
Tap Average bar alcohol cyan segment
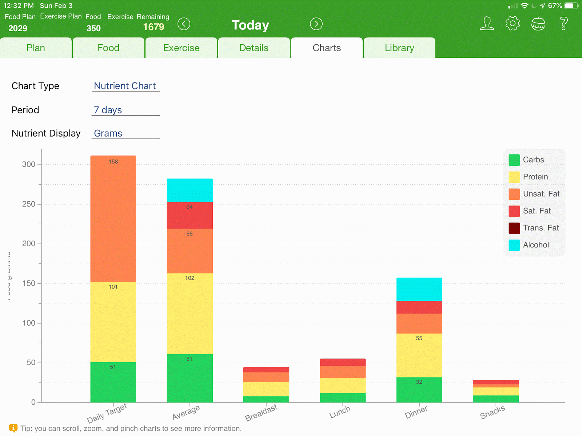[x=190, y=190]
